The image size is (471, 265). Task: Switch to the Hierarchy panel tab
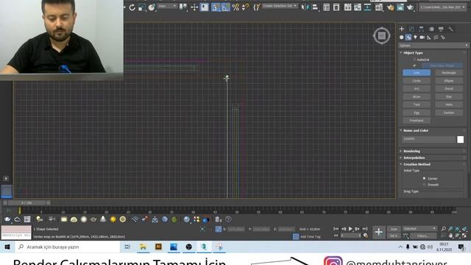[421, 29]
